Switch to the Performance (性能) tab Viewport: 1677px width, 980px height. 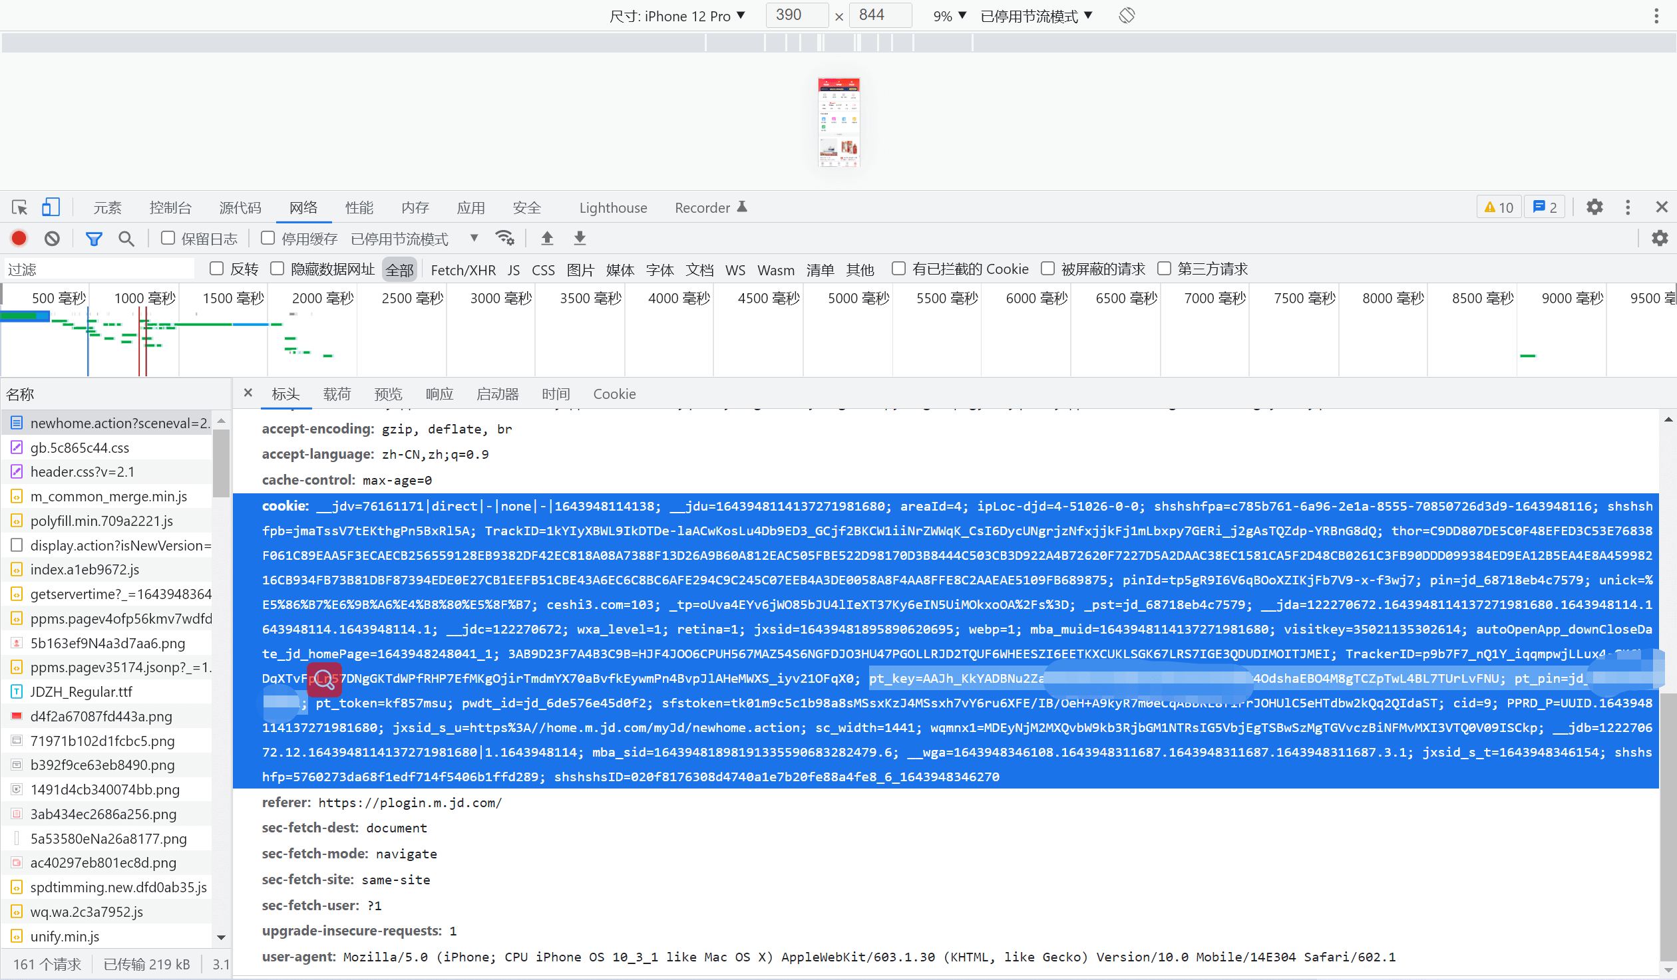[359, 207]
